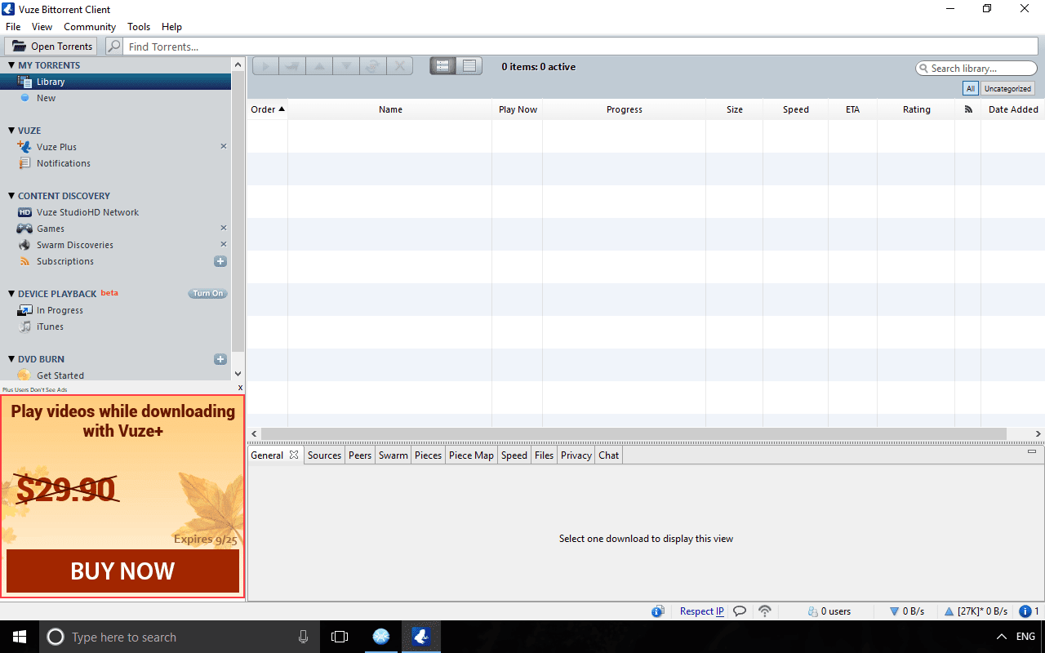Close the Games sidebar entry
1045x653 pixels.
coord(224,228)
